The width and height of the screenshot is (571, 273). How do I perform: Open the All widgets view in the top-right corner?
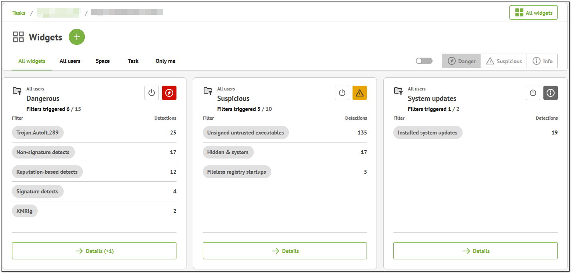(533, 12)
